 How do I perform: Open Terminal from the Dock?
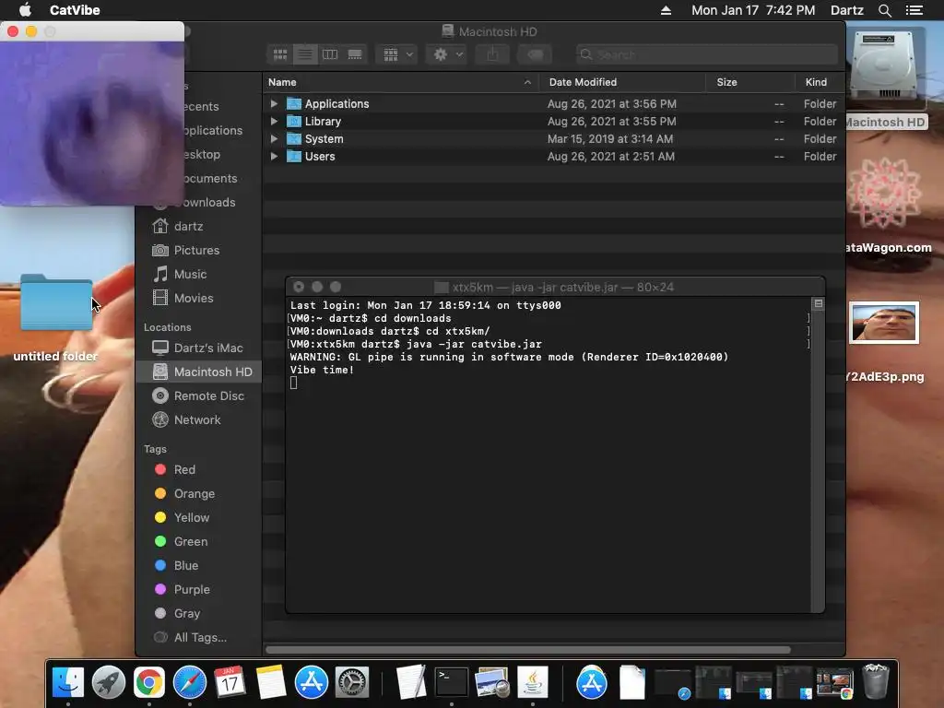click(x=452, y=683)
